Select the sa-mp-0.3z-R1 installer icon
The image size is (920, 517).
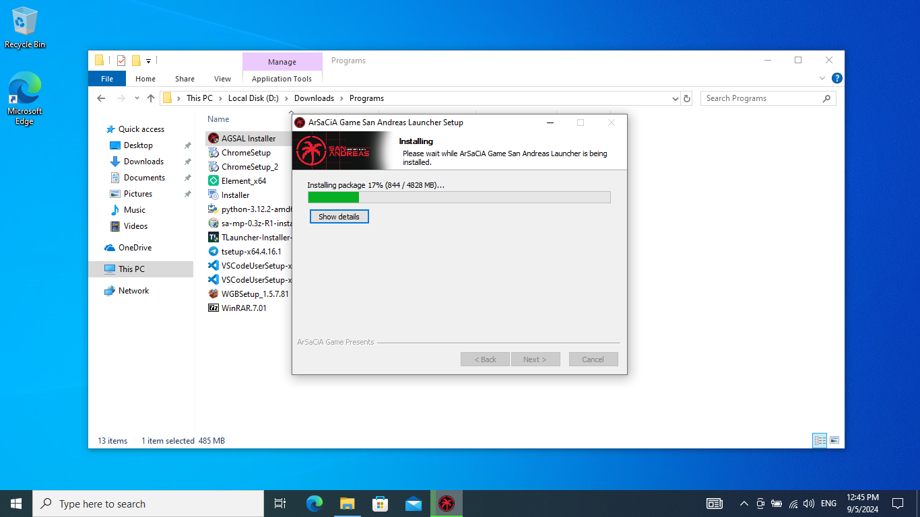click(x=213, y=223)
